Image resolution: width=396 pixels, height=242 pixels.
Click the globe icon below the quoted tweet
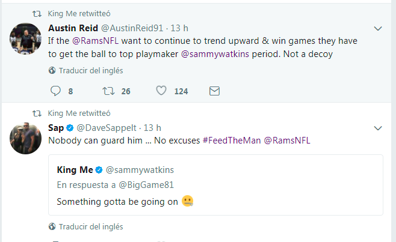[52, 226]
